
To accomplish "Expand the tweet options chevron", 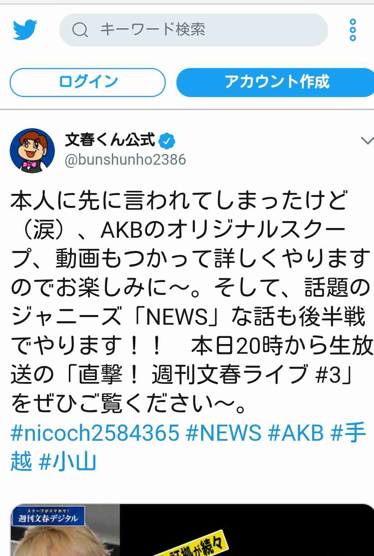I will [367, 141].
